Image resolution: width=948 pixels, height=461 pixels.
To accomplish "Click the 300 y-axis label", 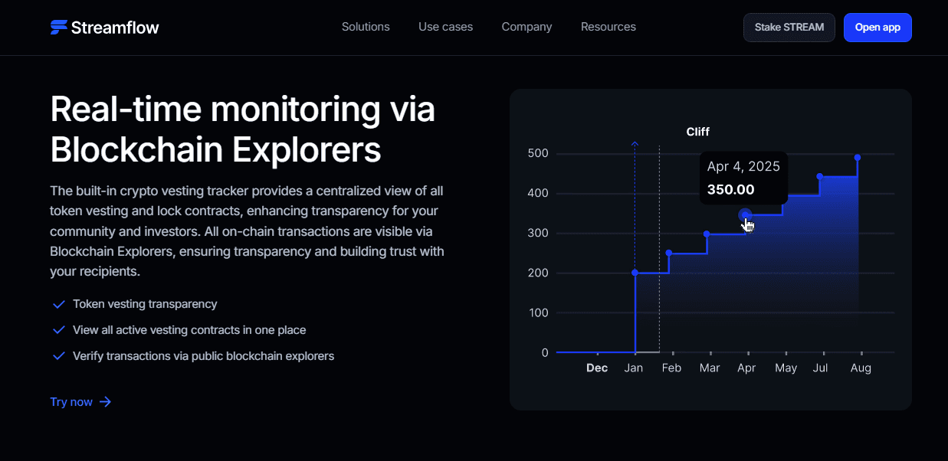I will (538, 233).
